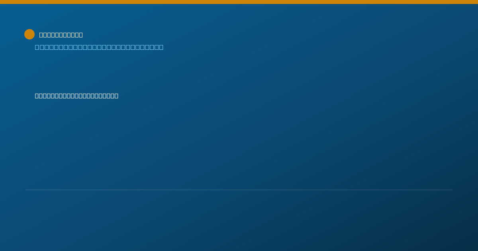Select the white title text next to orange circle
The image size is (478, 251).
point(61,35)
